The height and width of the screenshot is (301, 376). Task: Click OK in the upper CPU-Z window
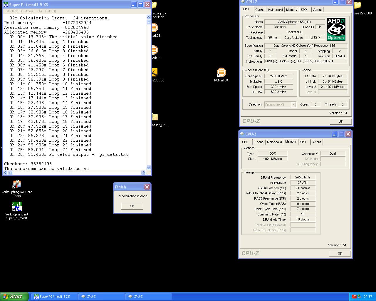pos(341,121)
